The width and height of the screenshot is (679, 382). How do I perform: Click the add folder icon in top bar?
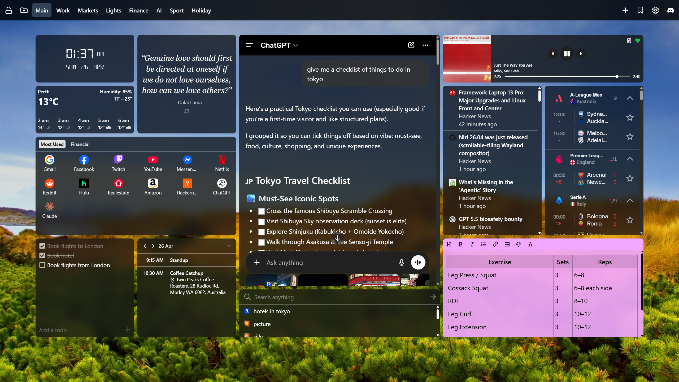pyautogui.click(x=24, y=10)
